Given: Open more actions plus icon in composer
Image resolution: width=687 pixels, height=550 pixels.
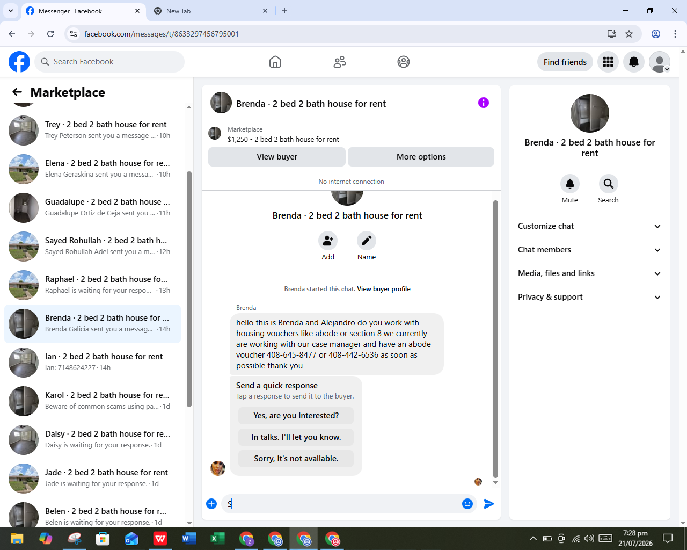Looking at the screenshot, I should pos(211,504).
